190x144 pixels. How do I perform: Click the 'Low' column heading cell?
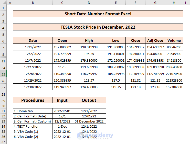pyautogui.click(x=116, y=40)
